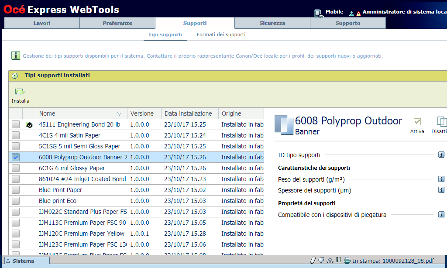This screenshot has width=447, height=268.
Task: Click the 6008 Polyprop Outdoor Banner detail heading
Action: [348, 125]
